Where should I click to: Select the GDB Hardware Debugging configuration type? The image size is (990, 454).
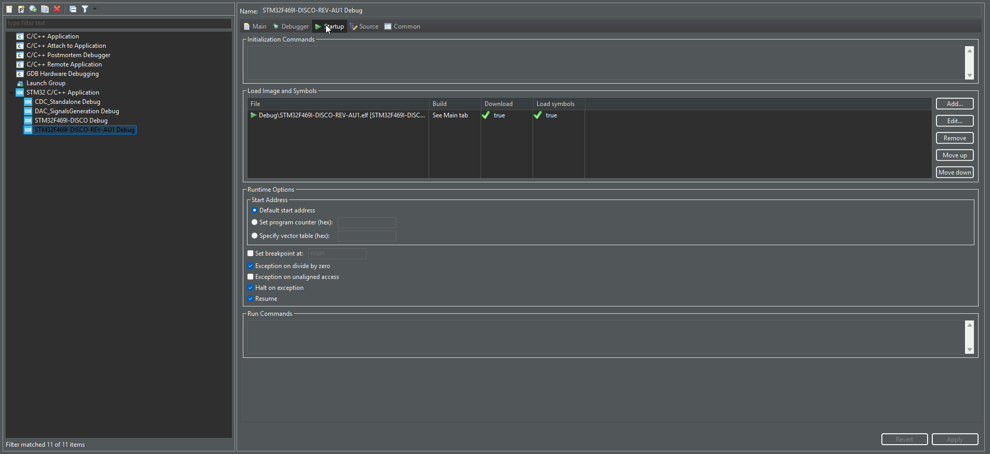62,74
